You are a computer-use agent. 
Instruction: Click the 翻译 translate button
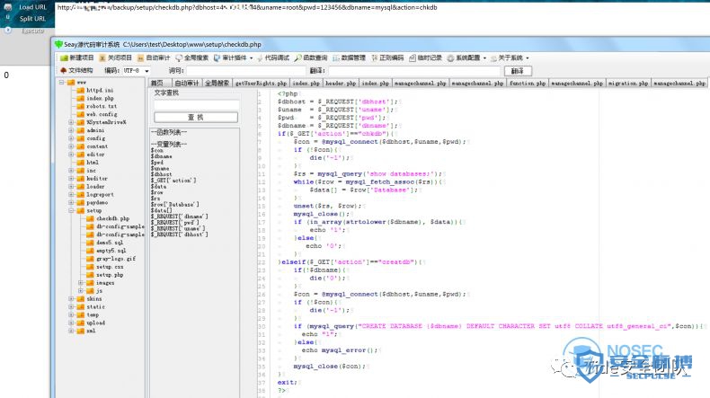click(x=518, y=71)
